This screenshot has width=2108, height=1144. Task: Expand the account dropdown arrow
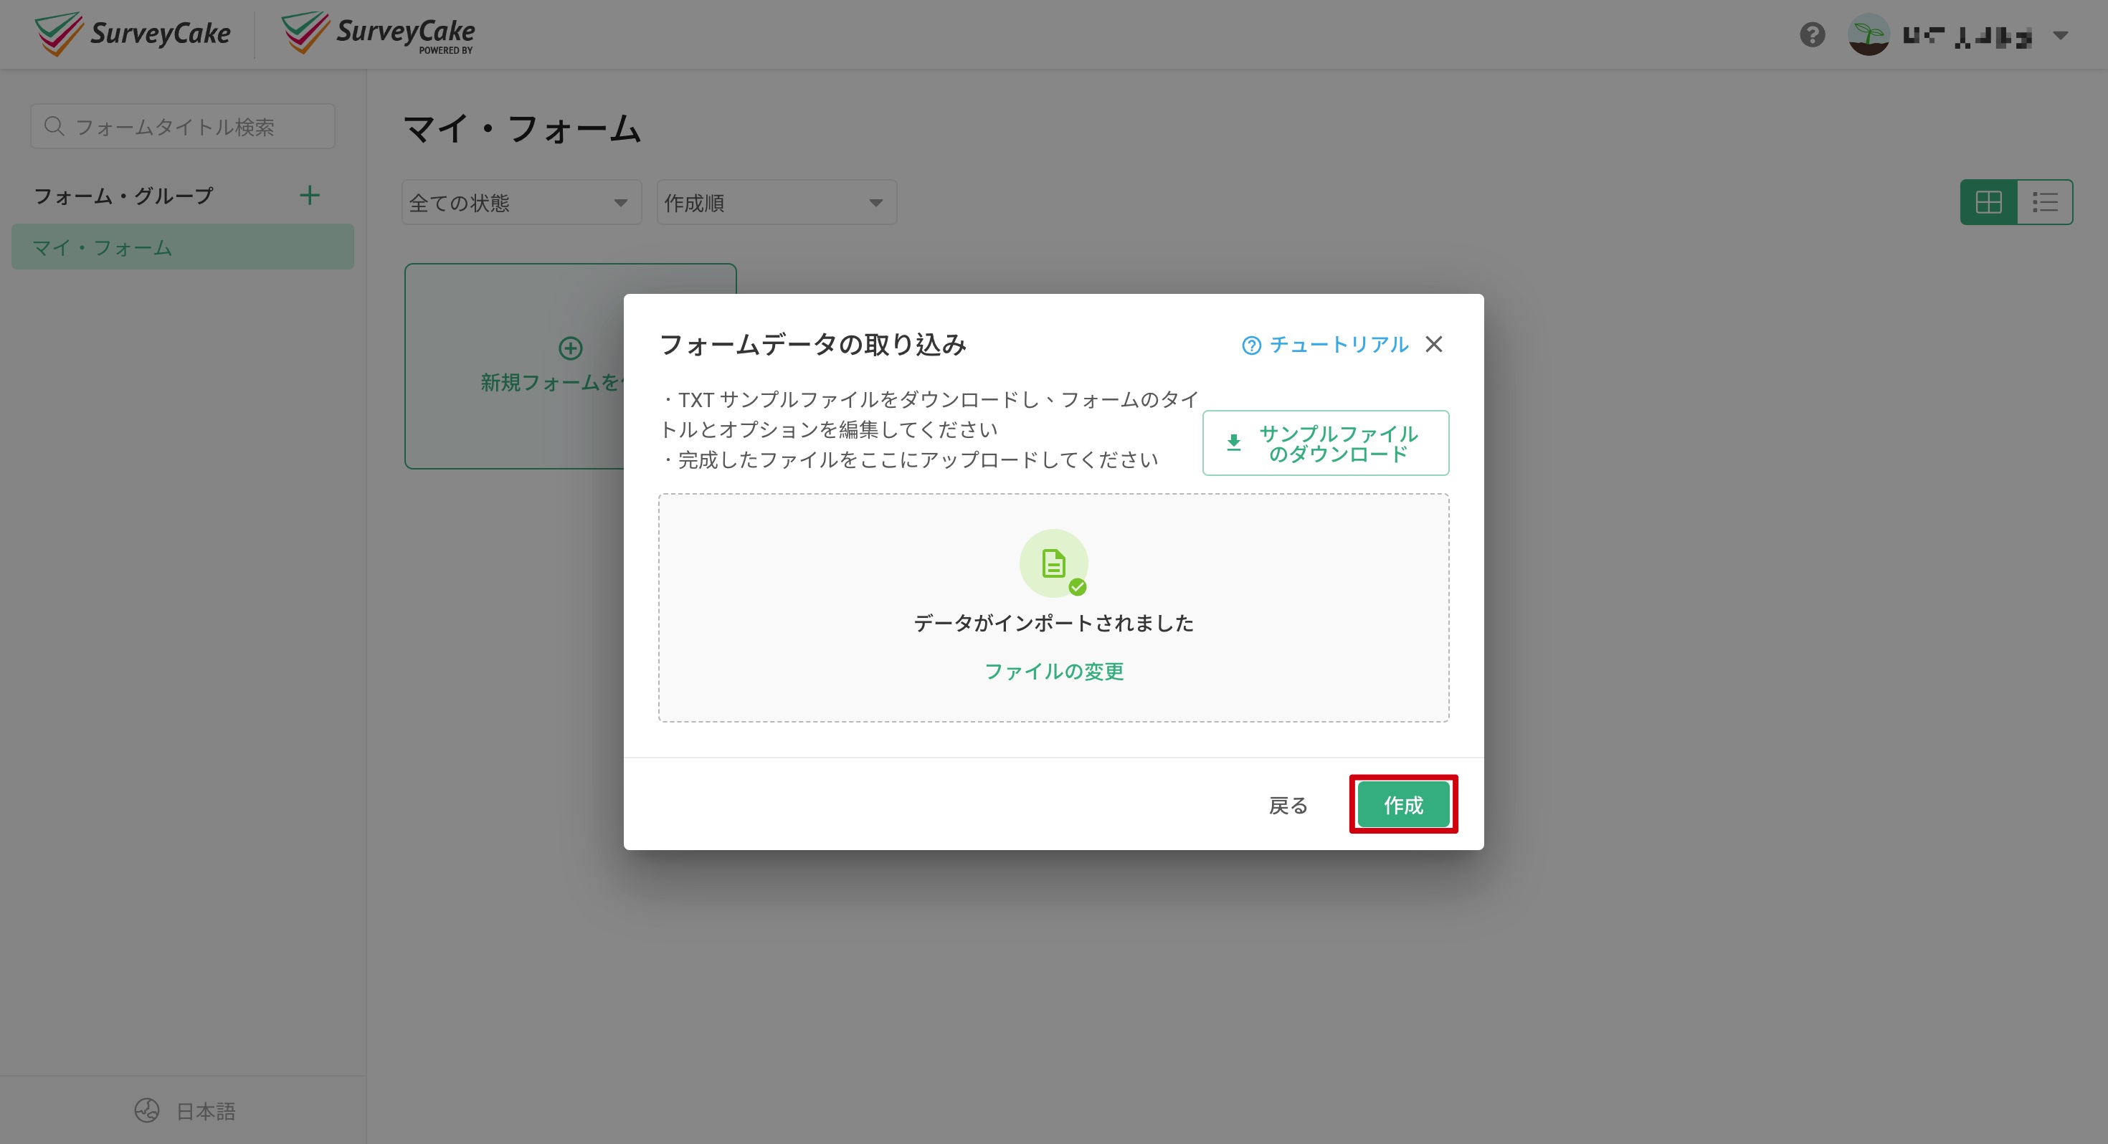tap(2061, 35)
